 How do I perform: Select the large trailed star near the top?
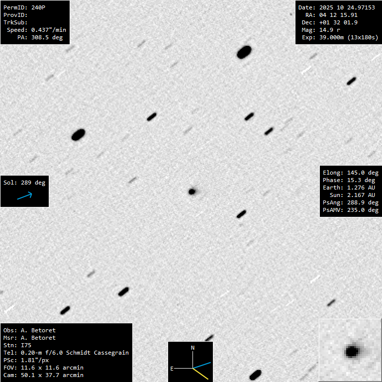[244, 52]
